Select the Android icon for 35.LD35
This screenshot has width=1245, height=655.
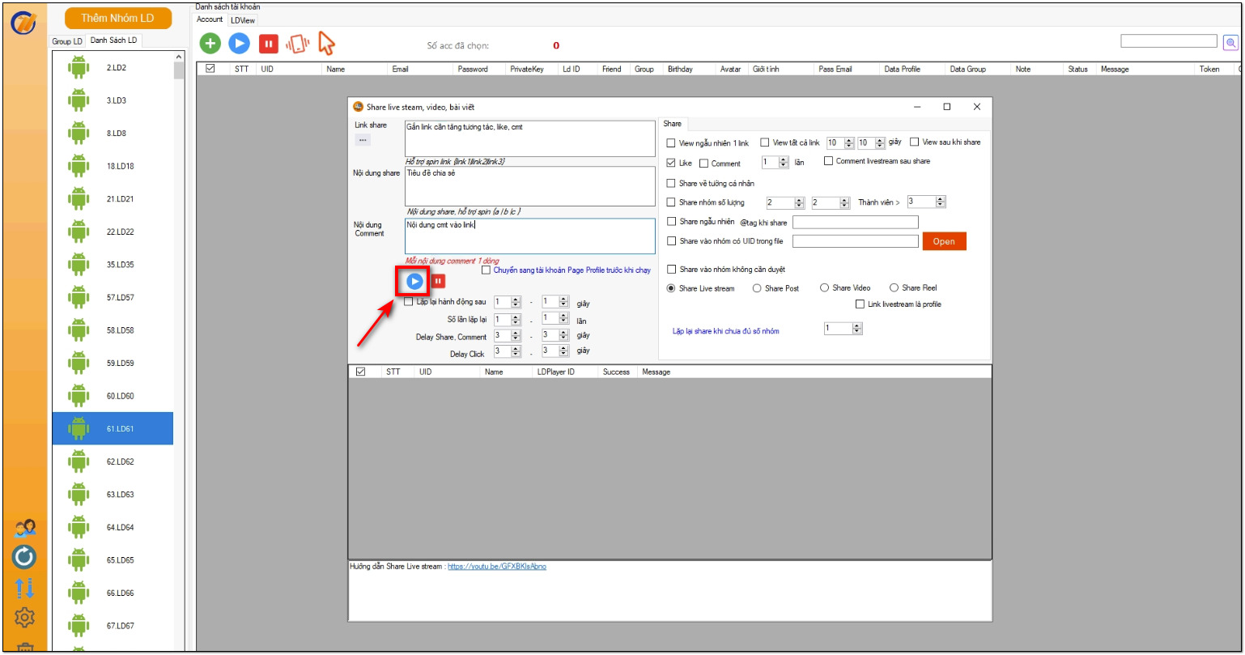[79, 265]
